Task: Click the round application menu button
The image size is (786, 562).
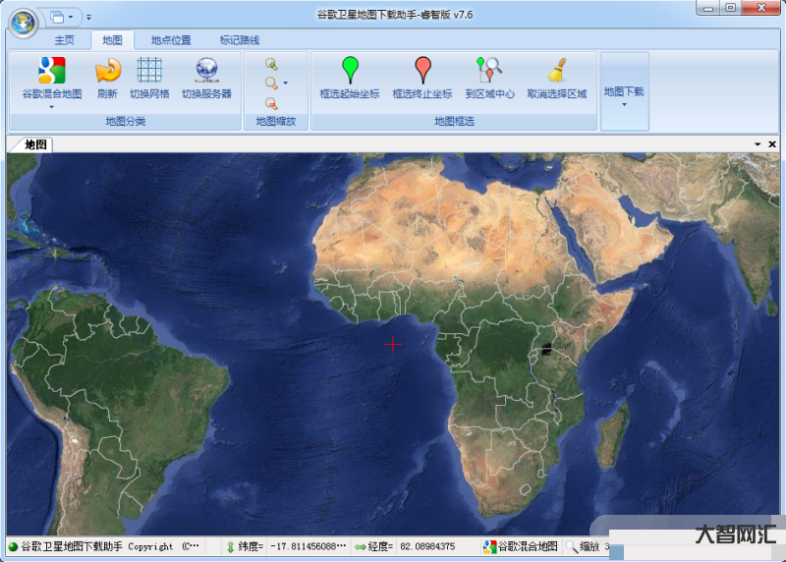Action: [x=24, y=20]
